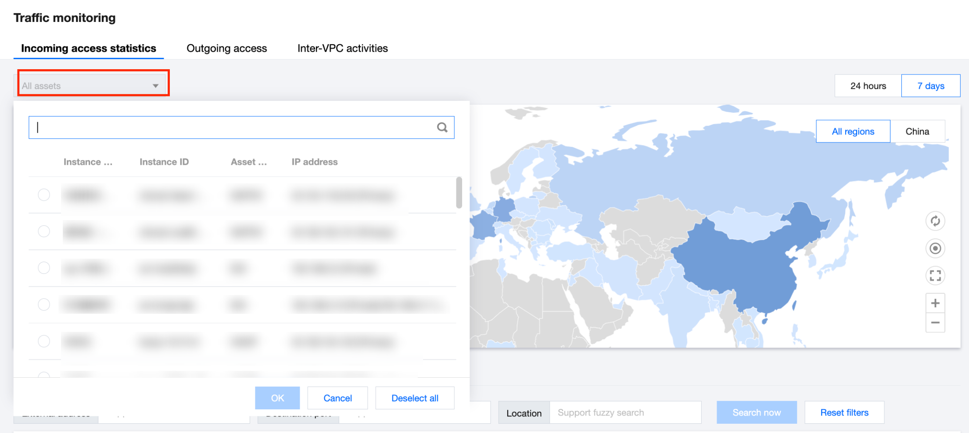Click the locate/center icon beside the map
Screen dimensions: 969x433
tap(935, 248)
